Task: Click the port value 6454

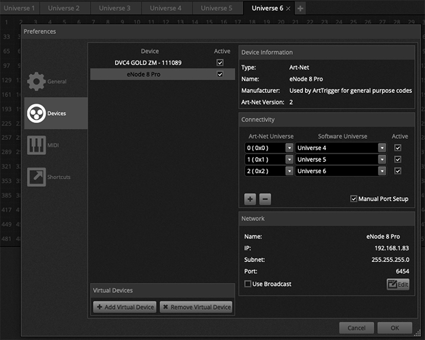Action: click(x=402, y=271)
